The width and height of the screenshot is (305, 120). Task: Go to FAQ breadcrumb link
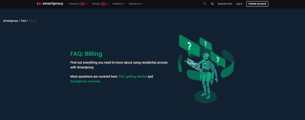(23, 21)
